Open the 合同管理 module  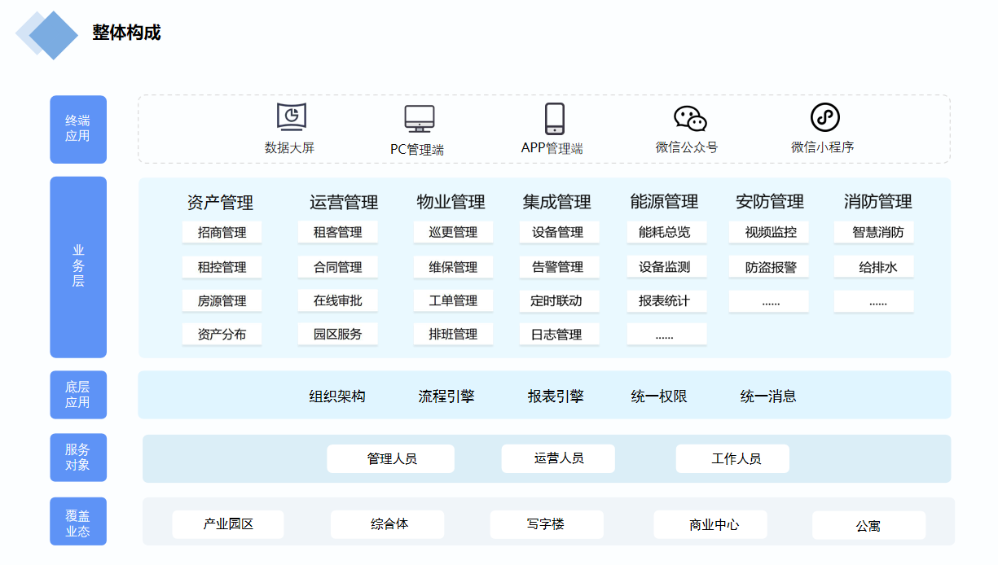[x=337, y=267]
